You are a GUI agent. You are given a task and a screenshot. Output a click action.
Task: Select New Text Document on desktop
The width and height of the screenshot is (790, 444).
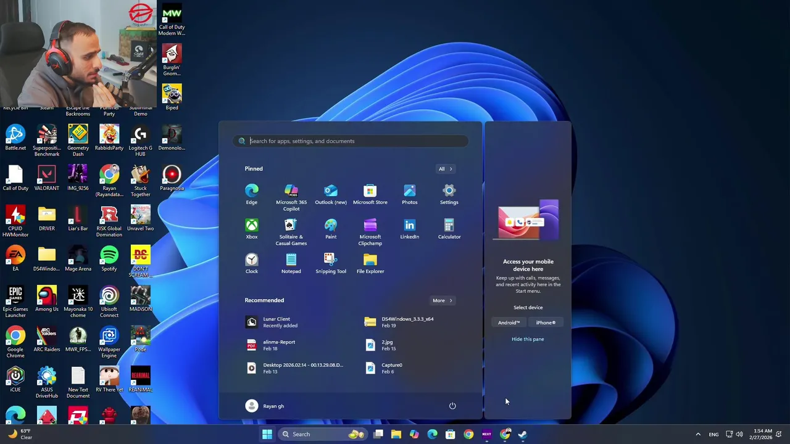coord(78,382)
